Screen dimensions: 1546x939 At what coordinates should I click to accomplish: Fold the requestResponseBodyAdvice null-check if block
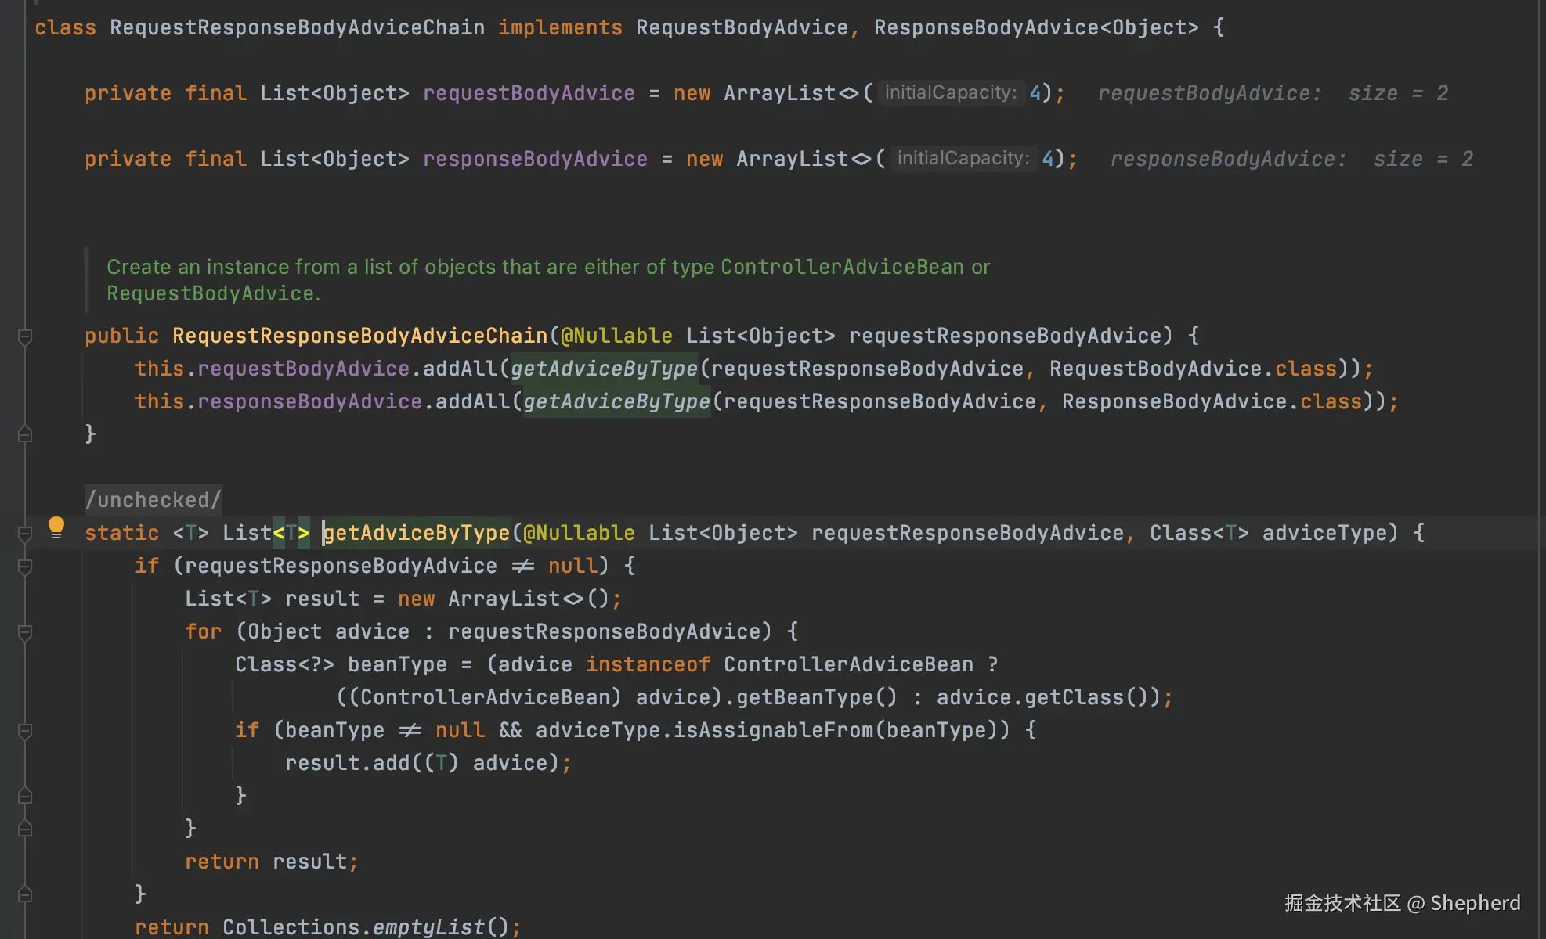pos(25,567)
